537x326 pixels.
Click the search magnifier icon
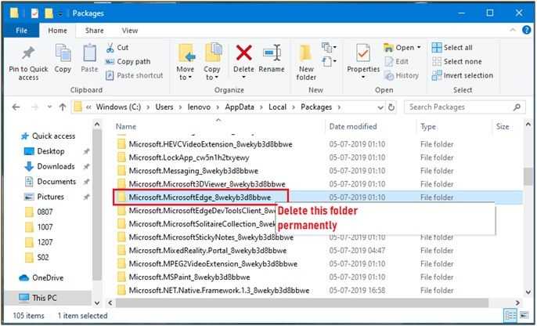point(517,107)
